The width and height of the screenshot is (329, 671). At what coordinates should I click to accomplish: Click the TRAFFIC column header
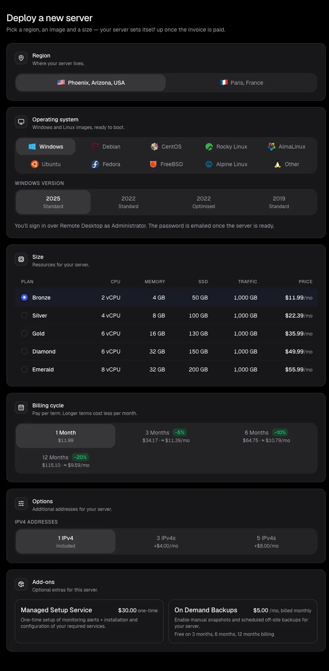(x=248, y=282)
